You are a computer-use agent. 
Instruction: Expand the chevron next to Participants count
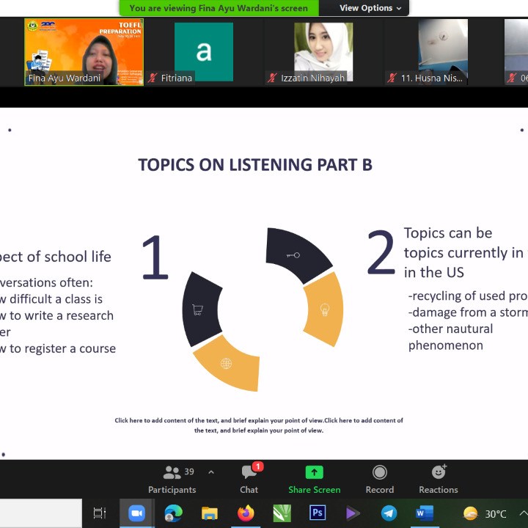211,472
